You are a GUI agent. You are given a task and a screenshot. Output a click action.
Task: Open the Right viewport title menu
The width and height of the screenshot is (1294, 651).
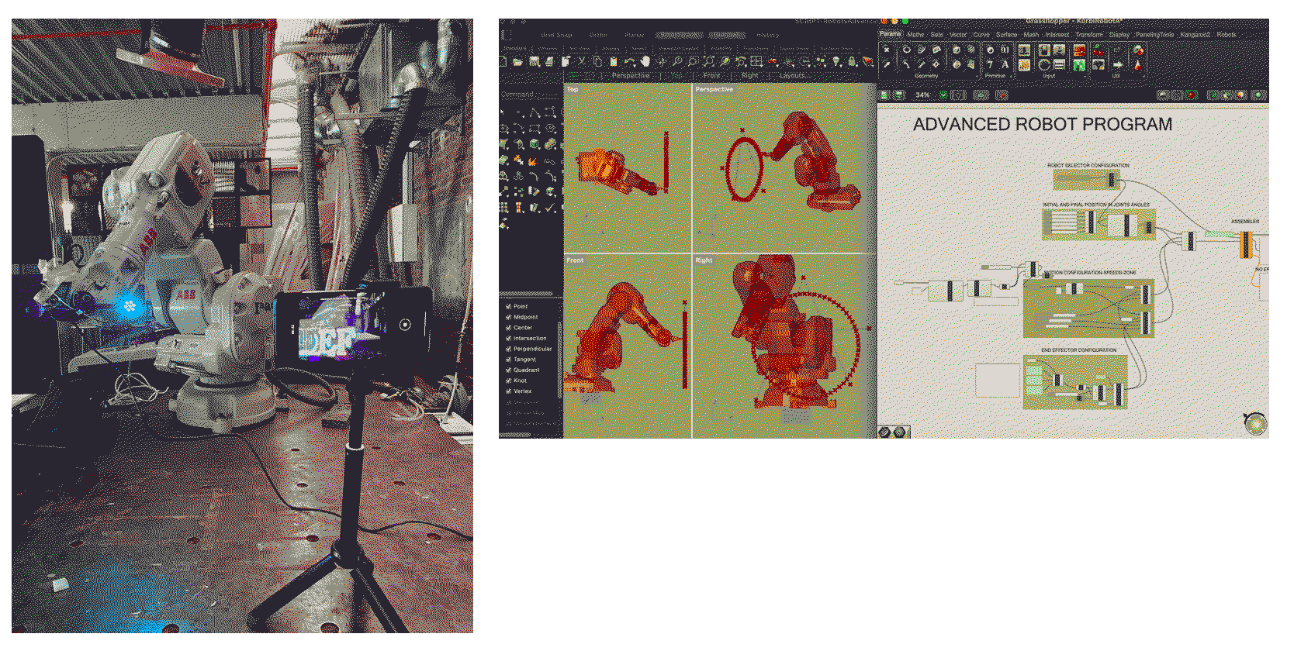click(x=704, y=260)
